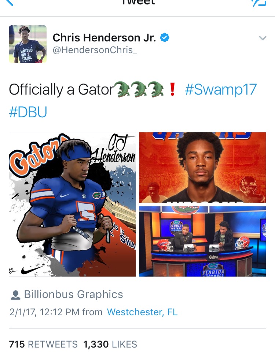View the Florida Football studio desk photo

[202, 241]
